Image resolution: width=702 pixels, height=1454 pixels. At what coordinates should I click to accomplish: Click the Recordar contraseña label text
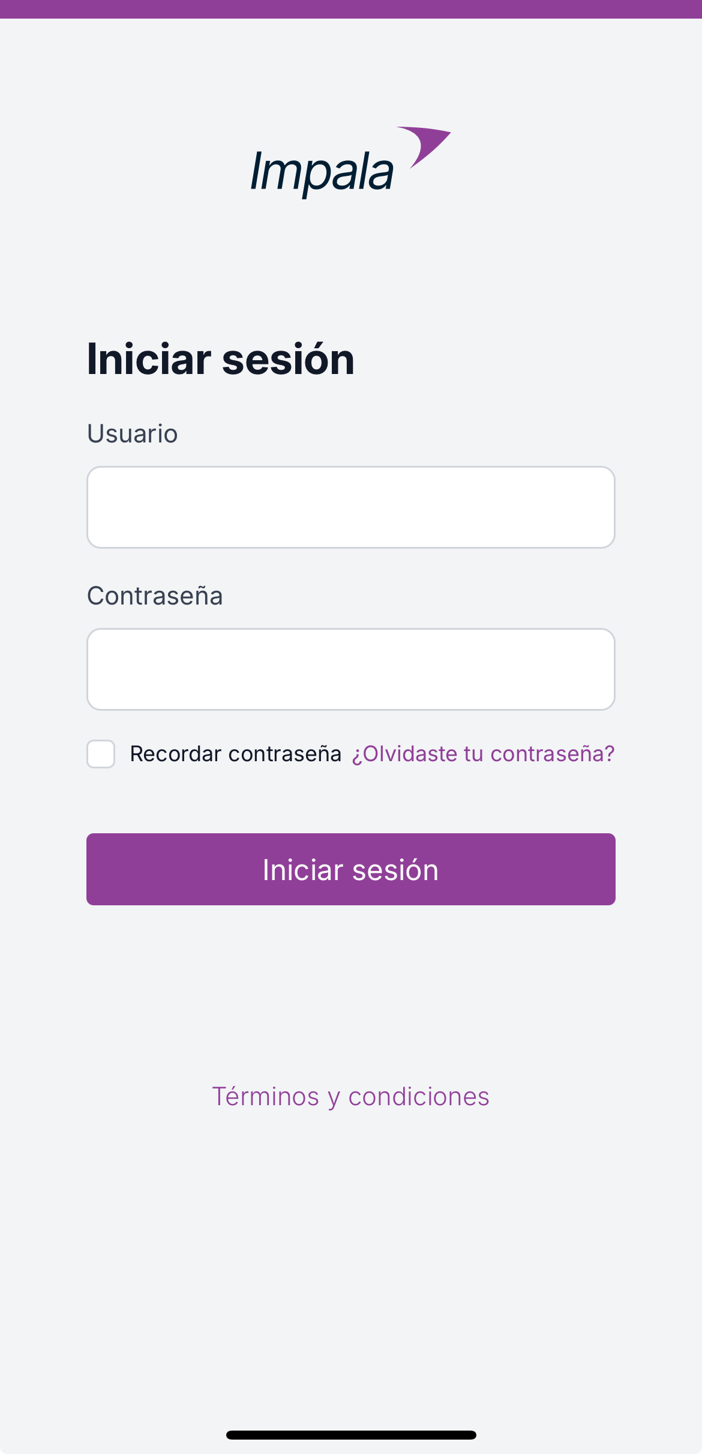click(236, 754)
